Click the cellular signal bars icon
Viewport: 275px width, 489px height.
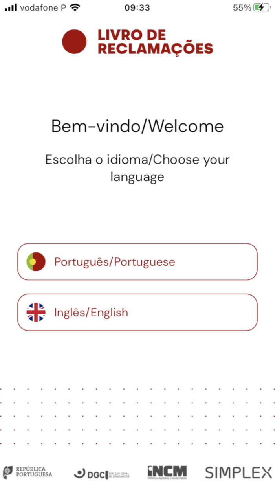pos(11,7)
